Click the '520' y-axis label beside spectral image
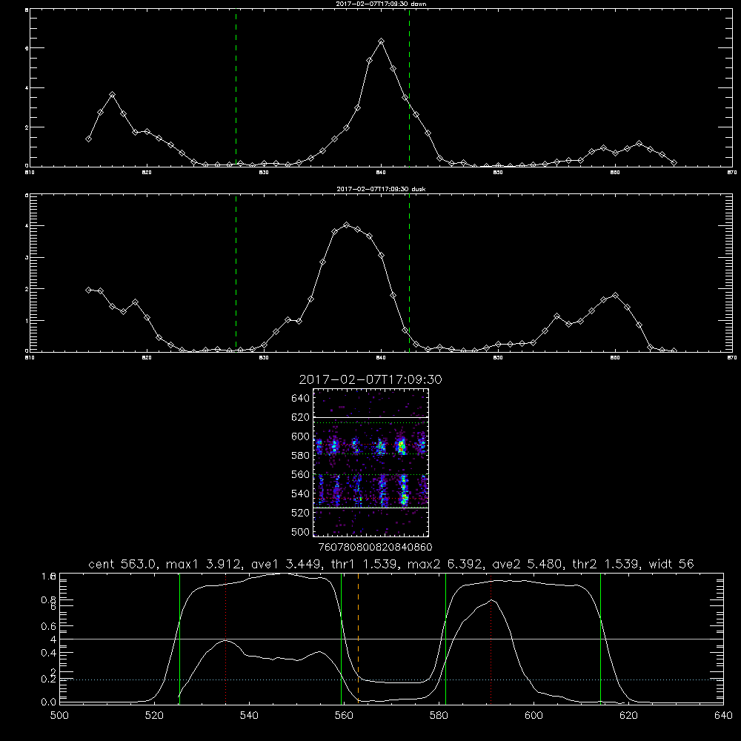Screen dimensions: 741x741 point(301,513)
